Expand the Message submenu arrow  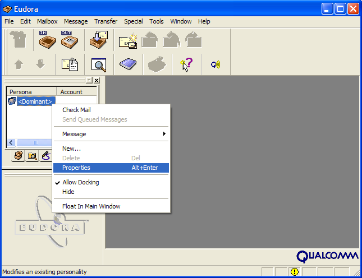pos(164,134)
